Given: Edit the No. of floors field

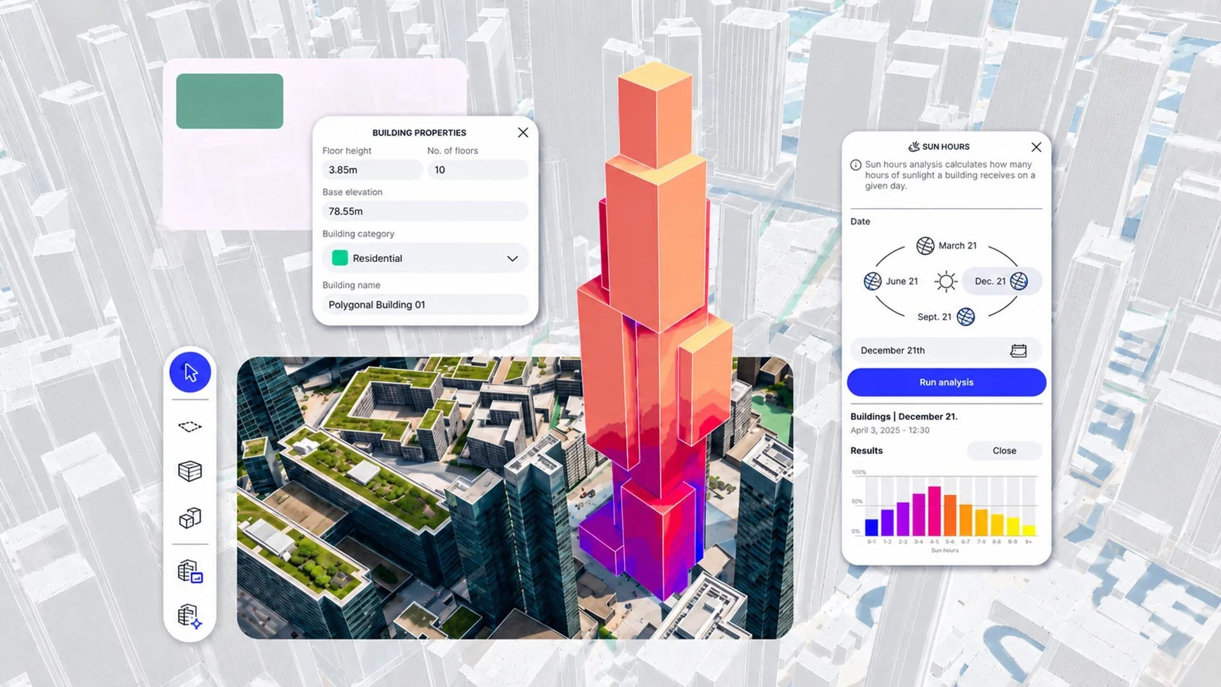Looking at the screenshot, I should [478, 170].
